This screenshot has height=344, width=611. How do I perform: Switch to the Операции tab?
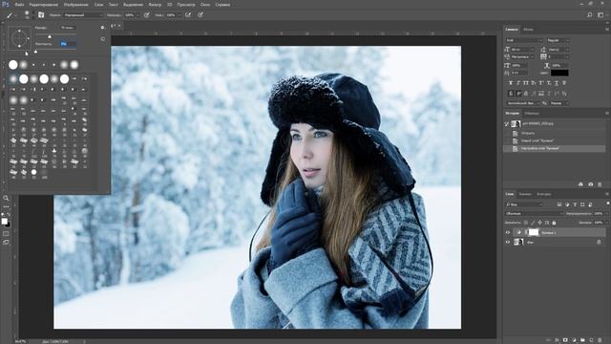pyautogui.click(x=532, y=114)
